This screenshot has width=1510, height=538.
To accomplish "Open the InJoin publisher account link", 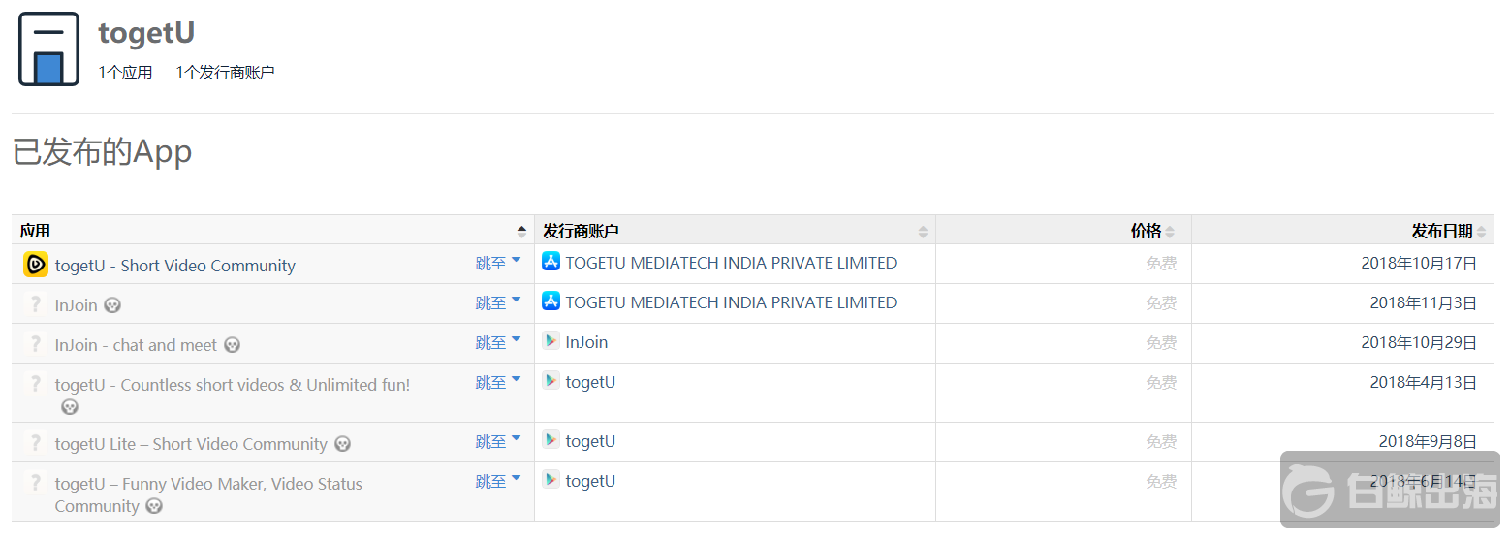I will [x=587, y=342].
